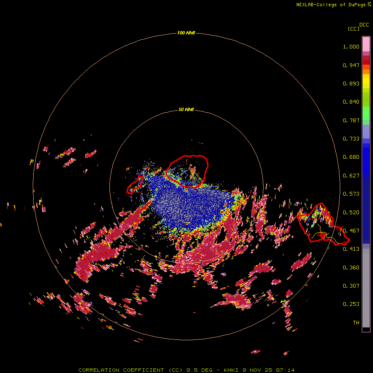Click the 100 NMI range ring label
Screen dimensions: 373x373
pos(186,33)
